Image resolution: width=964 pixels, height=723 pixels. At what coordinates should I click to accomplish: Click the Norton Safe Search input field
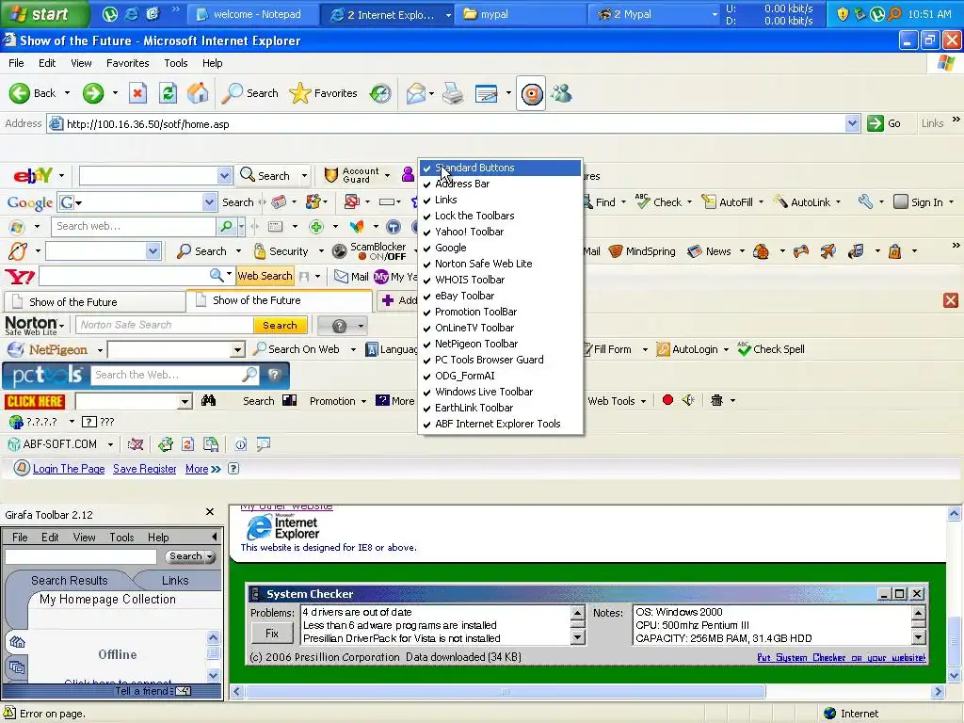164,325
